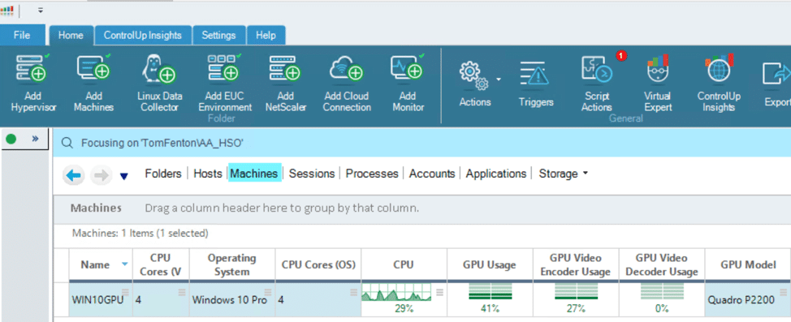Expand the left sidebar with chevrons
Image resolution: width=791 pixels, height=322 pixels.
(35, 139)
